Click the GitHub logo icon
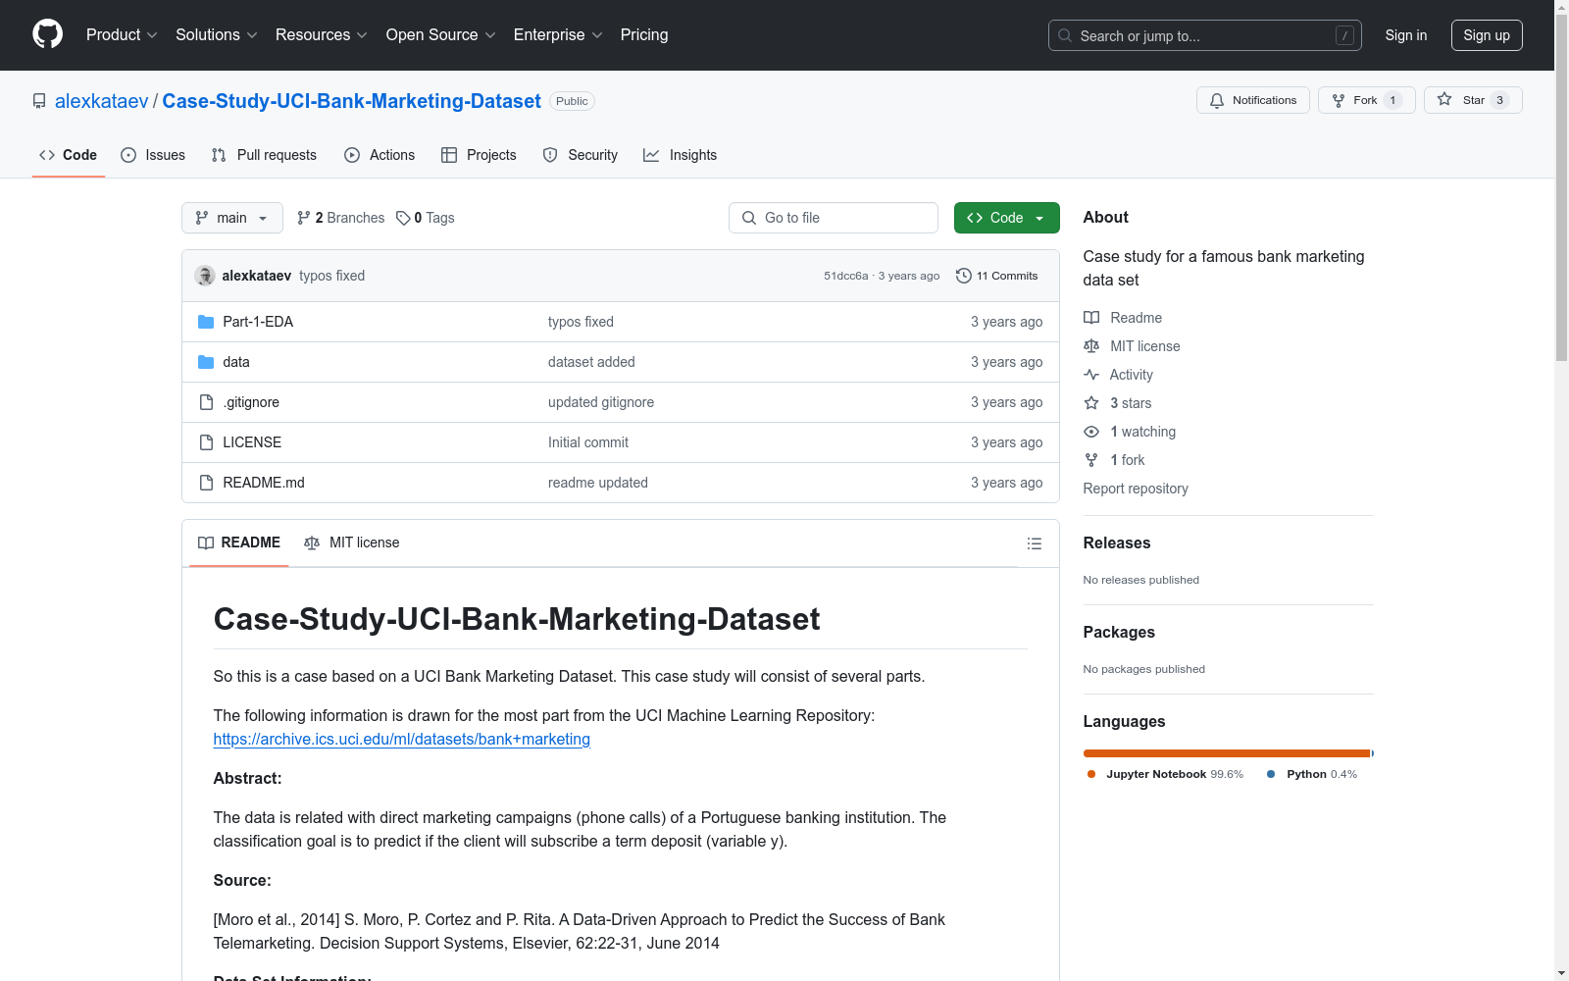1569x981 pixels. click(47, 34)
